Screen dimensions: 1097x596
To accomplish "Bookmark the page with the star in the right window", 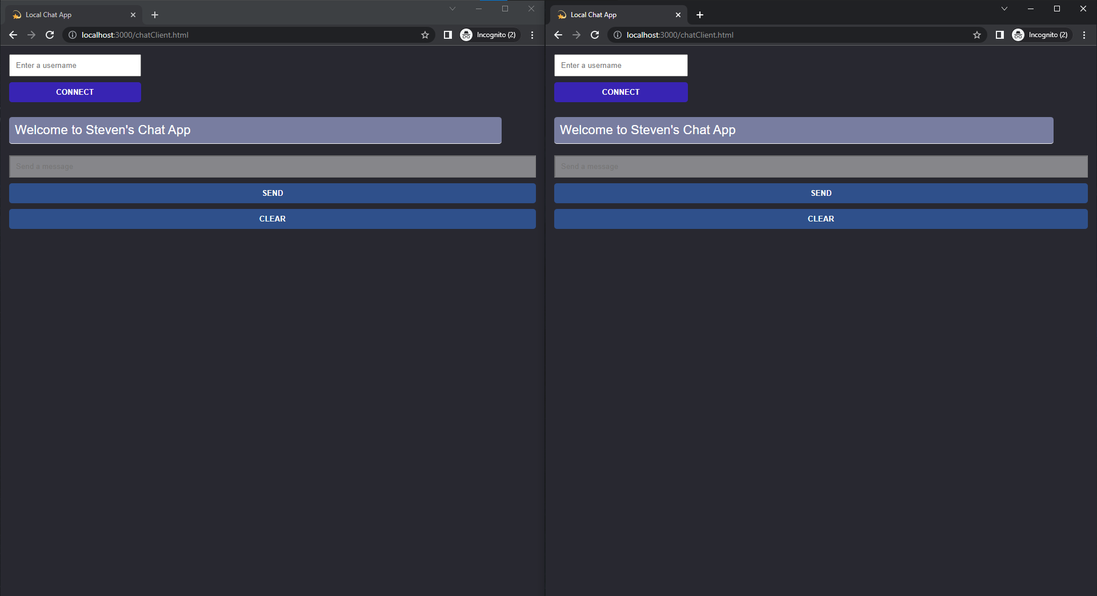I will [977, 35].
